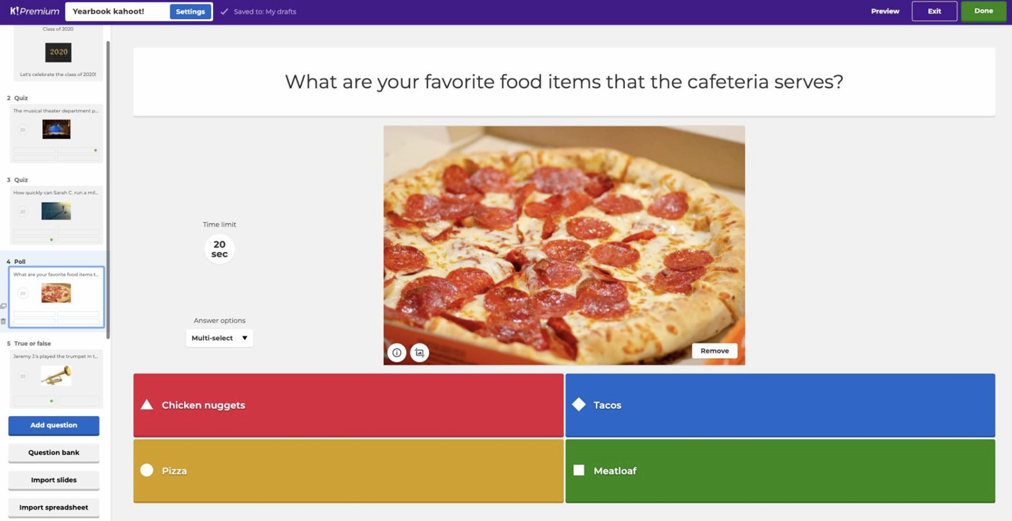Click the Kahoot Premium logo
This screenshot has height=521, width=1012.
pyautogui.click(x=34, y=11)
